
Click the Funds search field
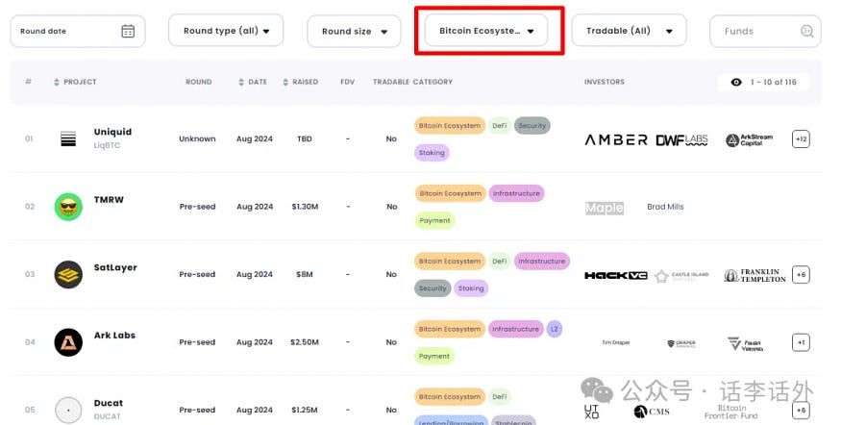coord(765,31)
